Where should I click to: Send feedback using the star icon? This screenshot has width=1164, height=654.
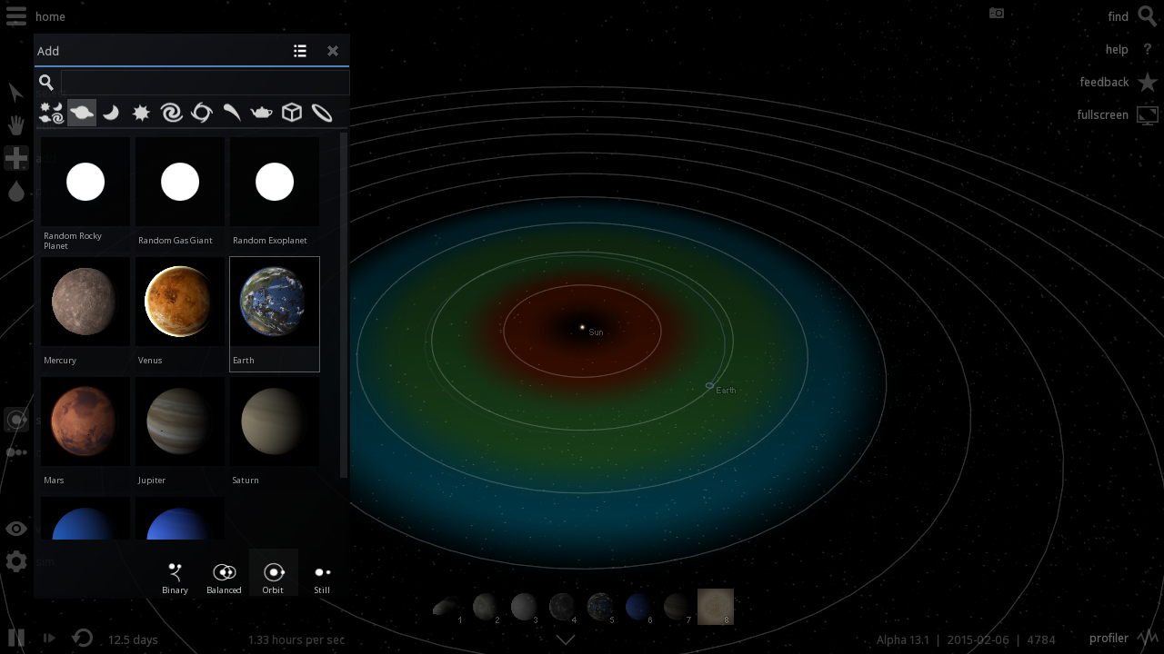[x=1148, y=82]
